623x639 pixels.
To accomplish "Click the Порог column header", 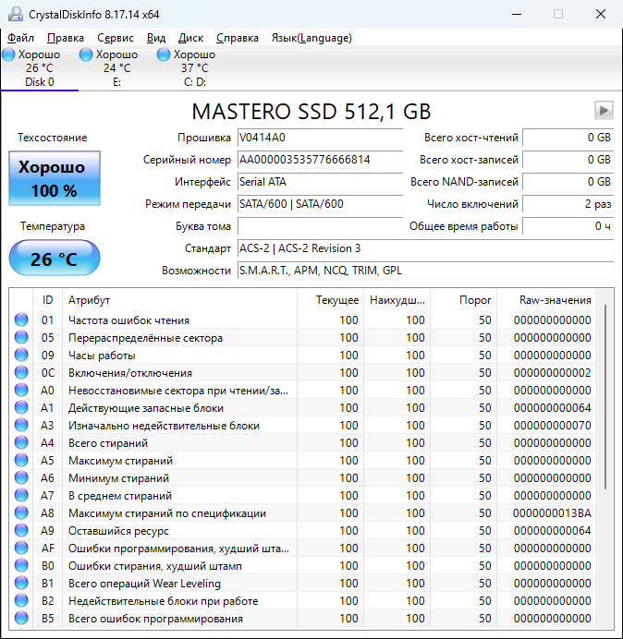I will pos(463,300).
